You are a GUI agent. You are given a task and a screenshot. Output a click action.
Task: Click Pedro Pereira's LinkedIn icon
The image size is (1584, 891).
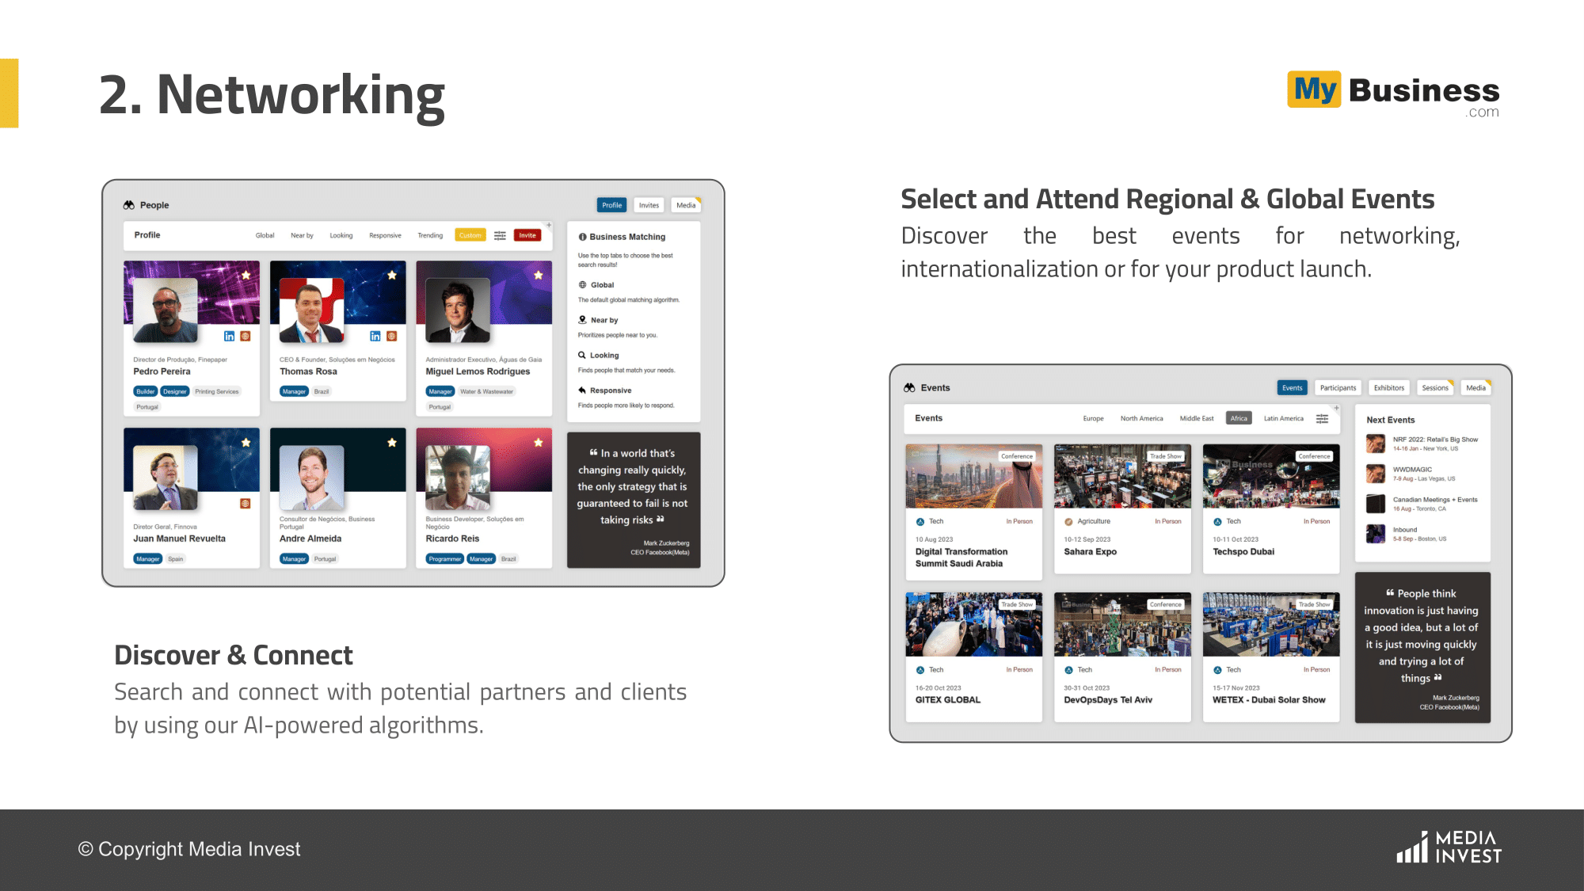pos(229,337)
